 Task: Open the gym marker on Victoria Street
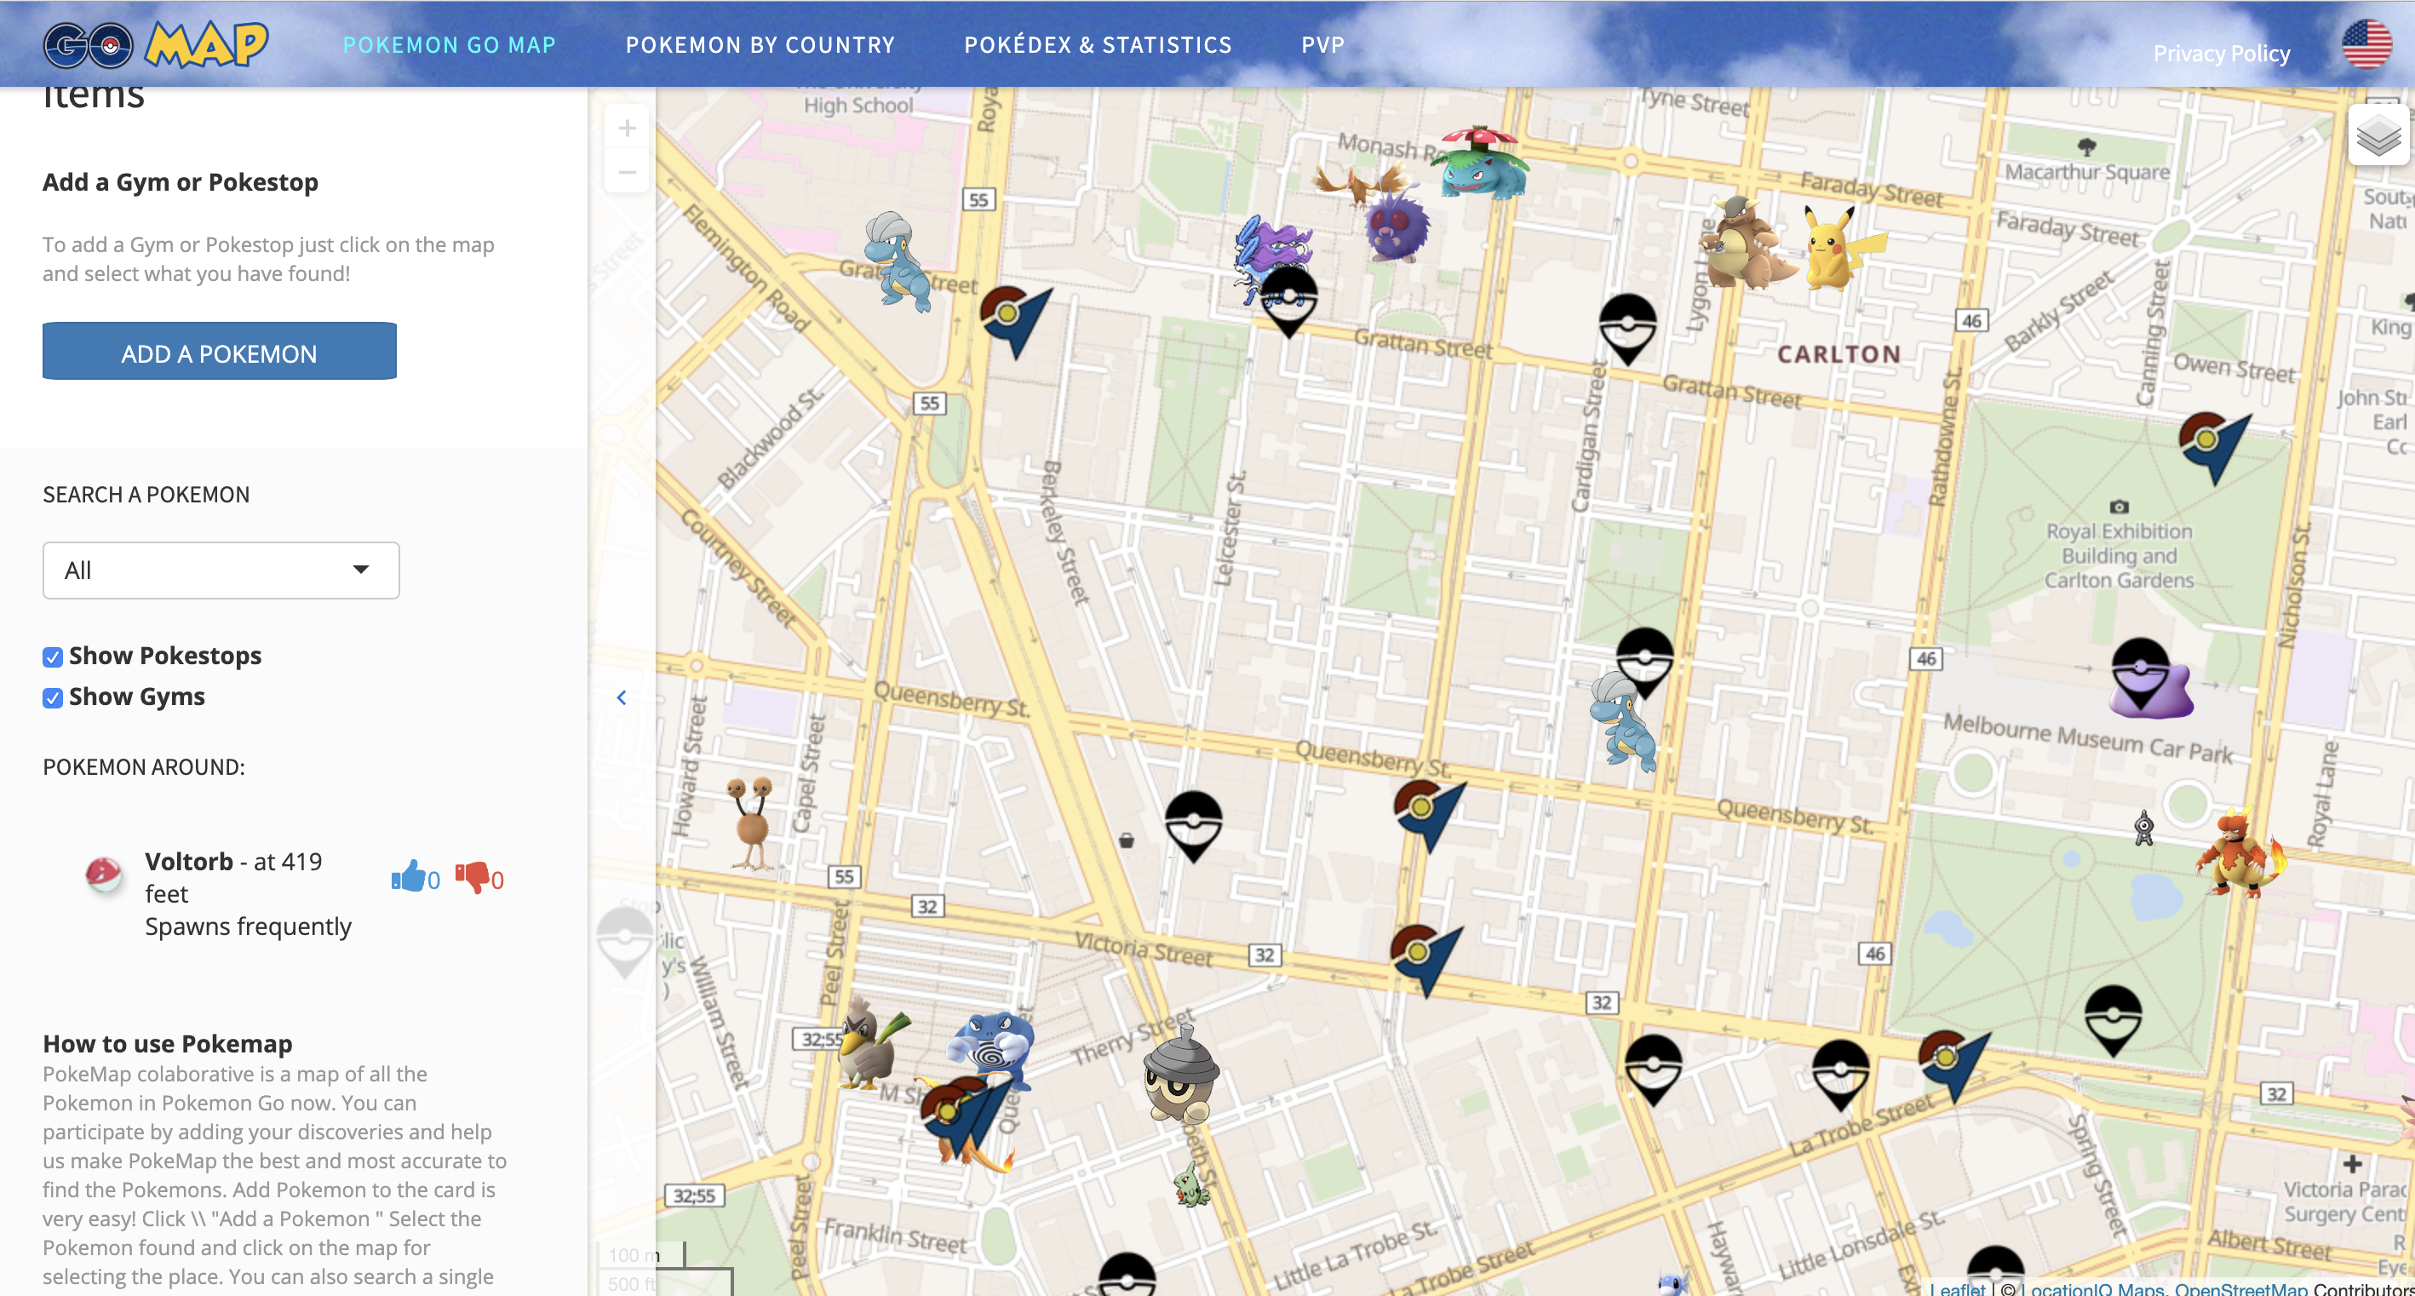1425,960
